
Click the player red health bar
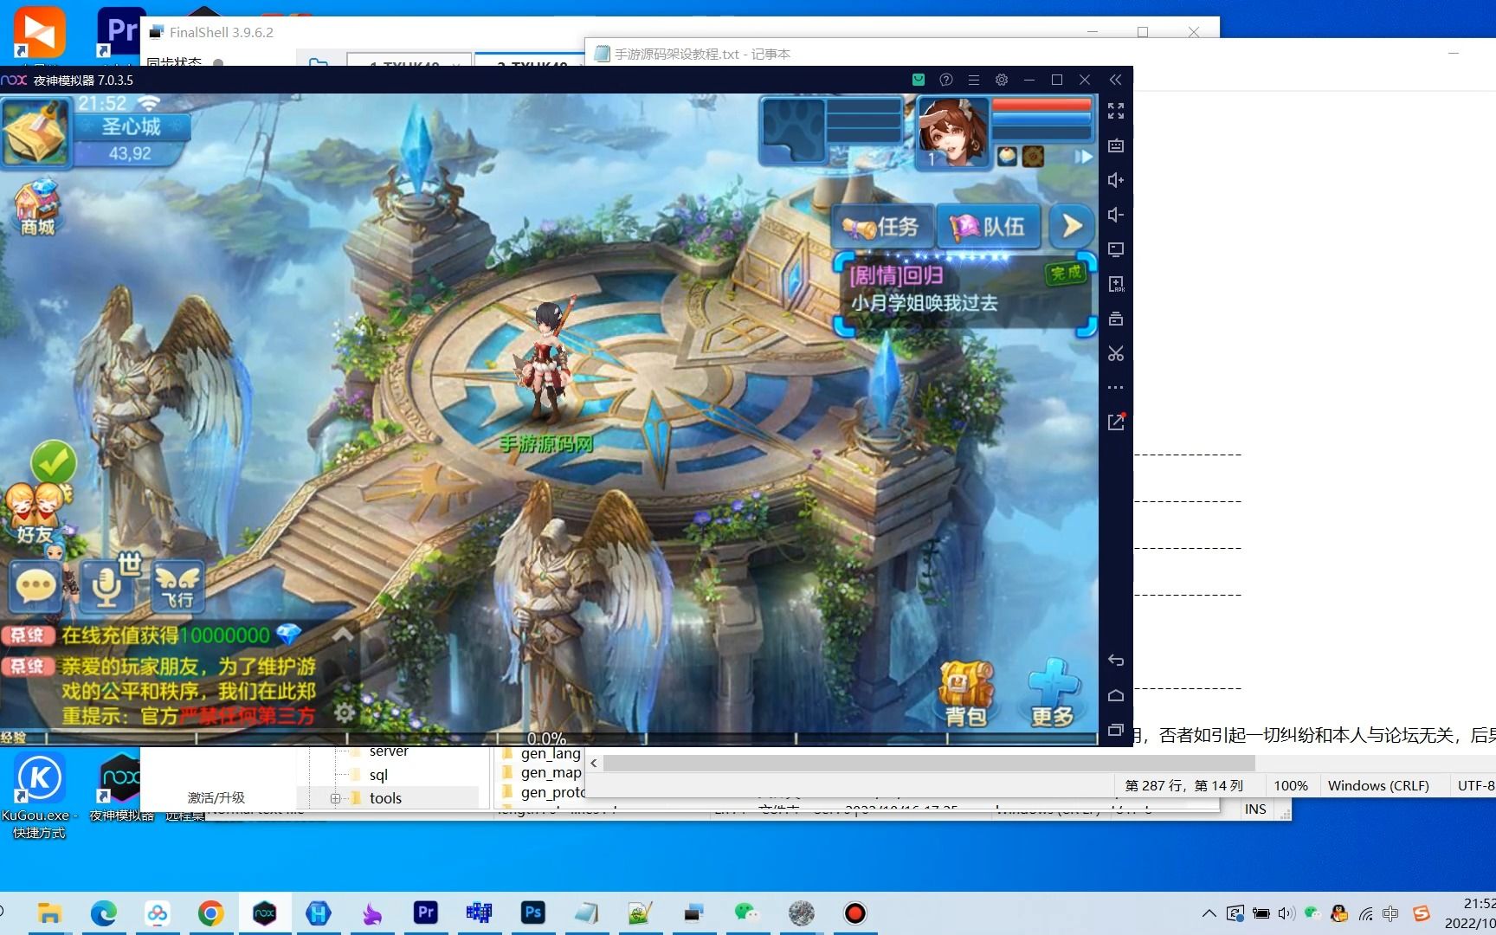(1041, 105)
